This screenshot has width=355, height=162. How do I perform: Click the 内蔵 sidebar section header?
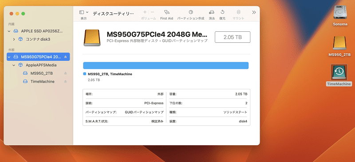pos(12,24)
